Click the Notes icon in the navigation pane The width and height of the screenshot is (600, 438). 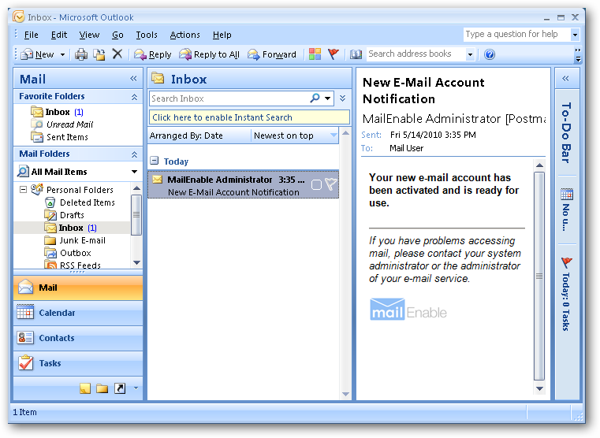click(85, 388)
